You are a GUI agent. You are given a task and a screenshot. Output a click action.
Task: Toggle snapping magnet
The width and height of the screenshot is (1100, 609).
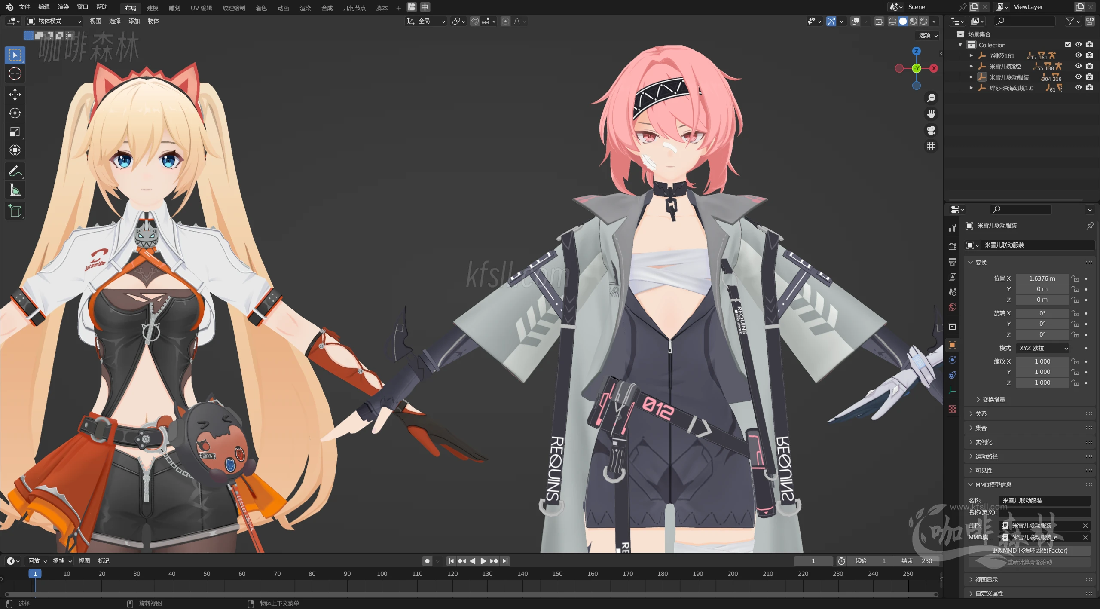coord(475,21)
